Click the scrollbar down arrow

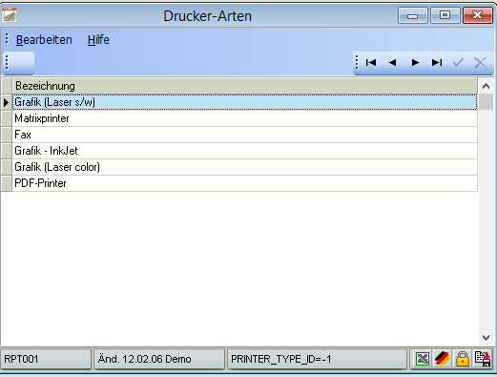tap(486, 338)
